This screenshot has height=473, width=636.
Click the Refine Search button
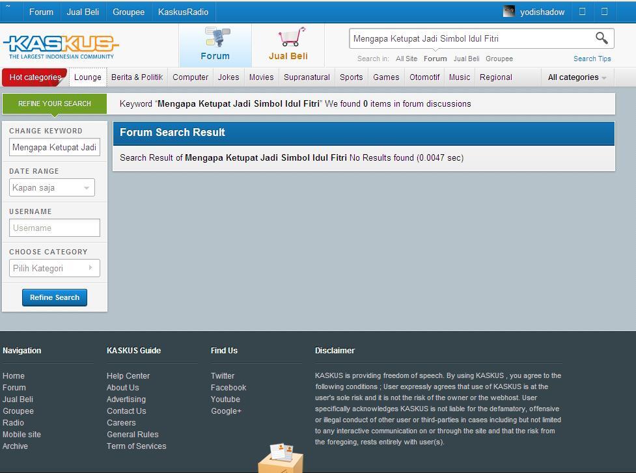coord(55,297)
